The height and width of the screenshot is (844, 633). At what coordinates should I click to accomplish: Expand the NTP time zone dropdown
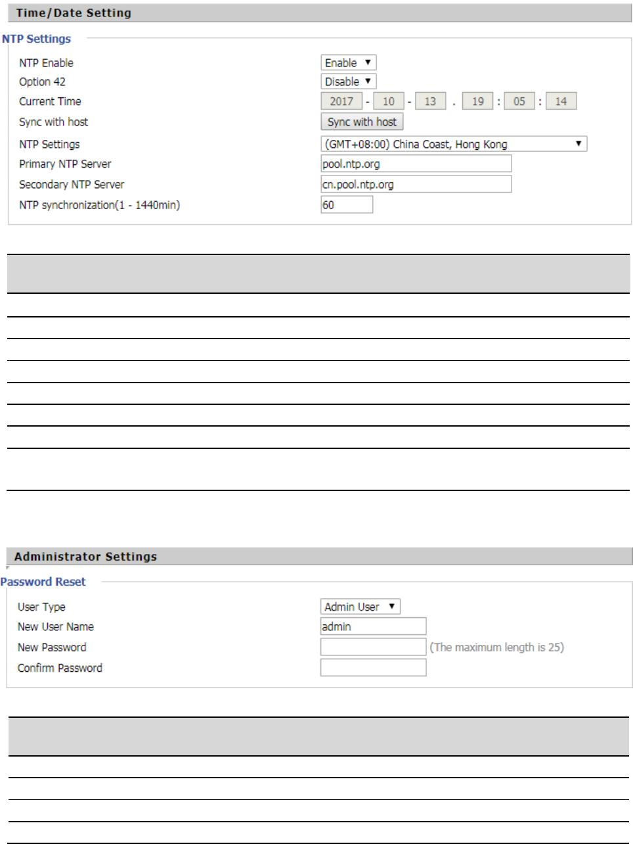(453, 144)
